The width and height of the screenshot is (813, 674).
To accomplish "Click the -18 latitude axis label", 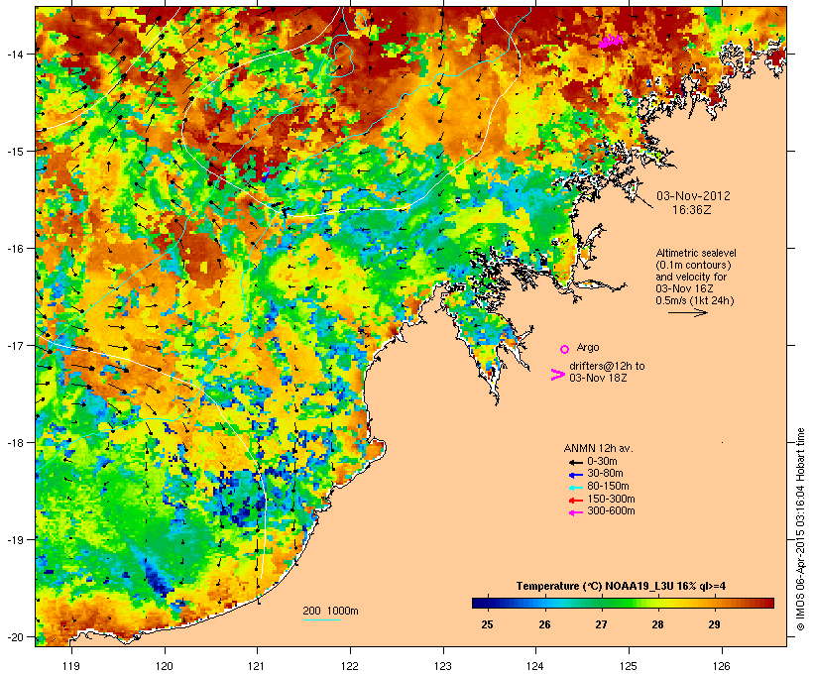I will [15, 443].
